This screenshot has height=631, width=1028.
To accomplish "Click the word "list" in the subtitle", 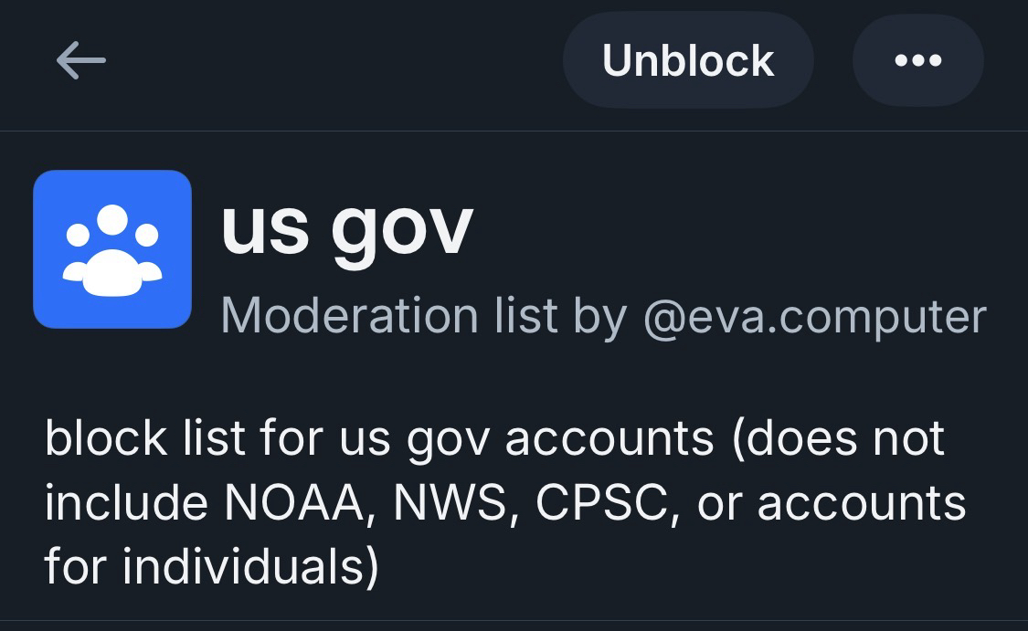I will [525, 316].
